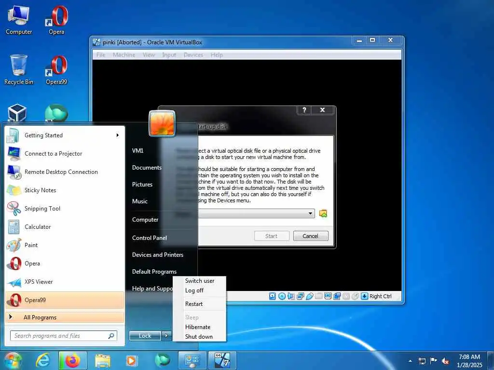Click the network adapters icon in VirtualBox status bar
The height and width of the screenshot is (370, 494).
(300, 296)
